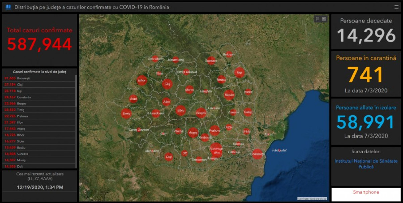This screenshot has height=203, width=403.
Task: Open the map legend panel
Action: [x=317, y=19]
